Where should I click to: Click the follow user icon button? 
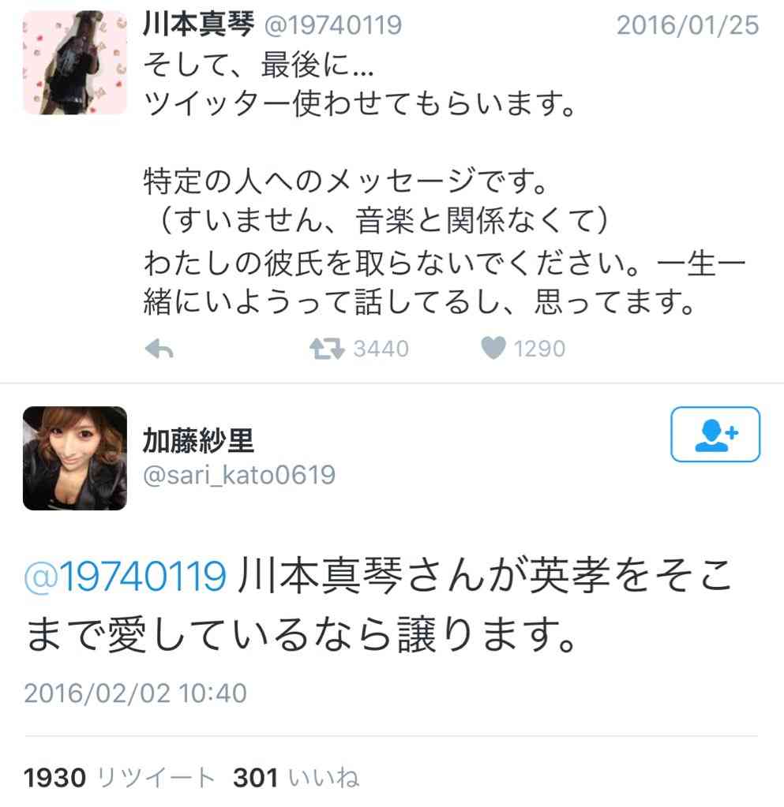pos(715,435)
